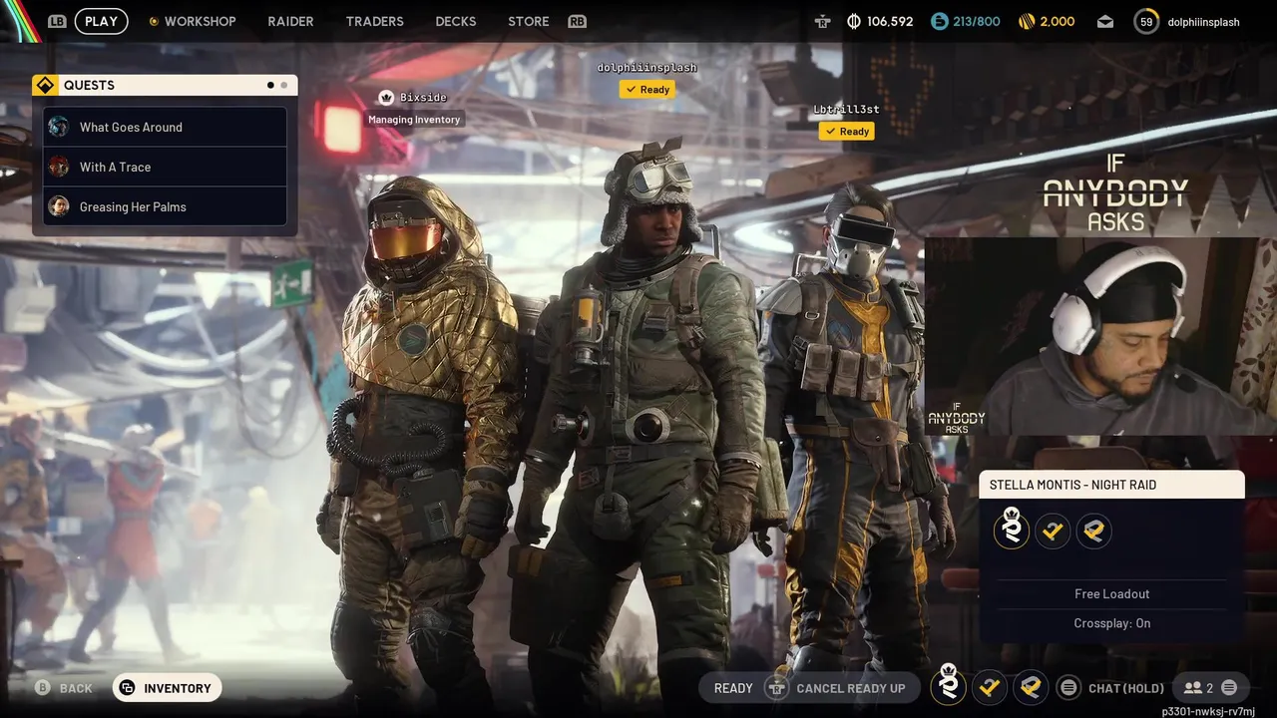Viewport: 1277px width, 718px height.
Task: Click the gold coin icon beside 2,000
Action: pos(1027,21)
